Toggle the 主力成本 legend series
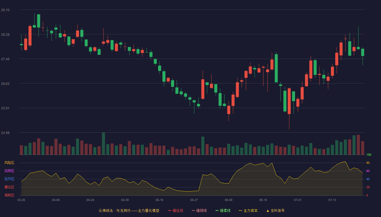Screen dimensions: 381x217 click(248, 210)
